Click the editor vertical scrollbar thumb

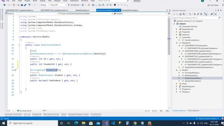169,36
